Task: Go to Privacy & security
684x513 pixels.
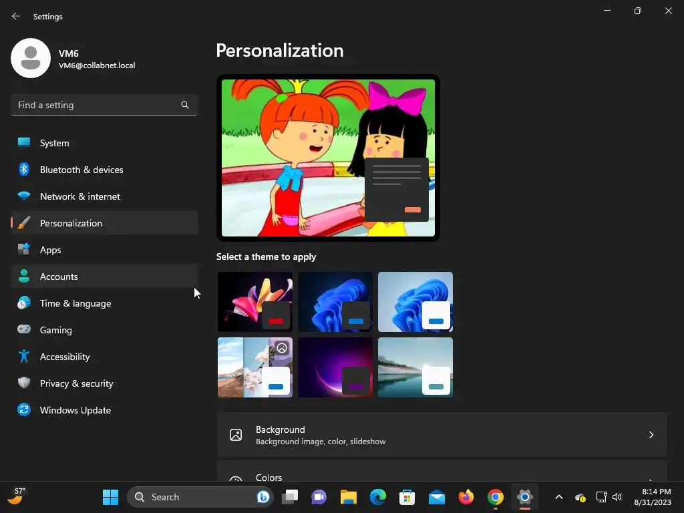Action: click(x=104, y=383)
